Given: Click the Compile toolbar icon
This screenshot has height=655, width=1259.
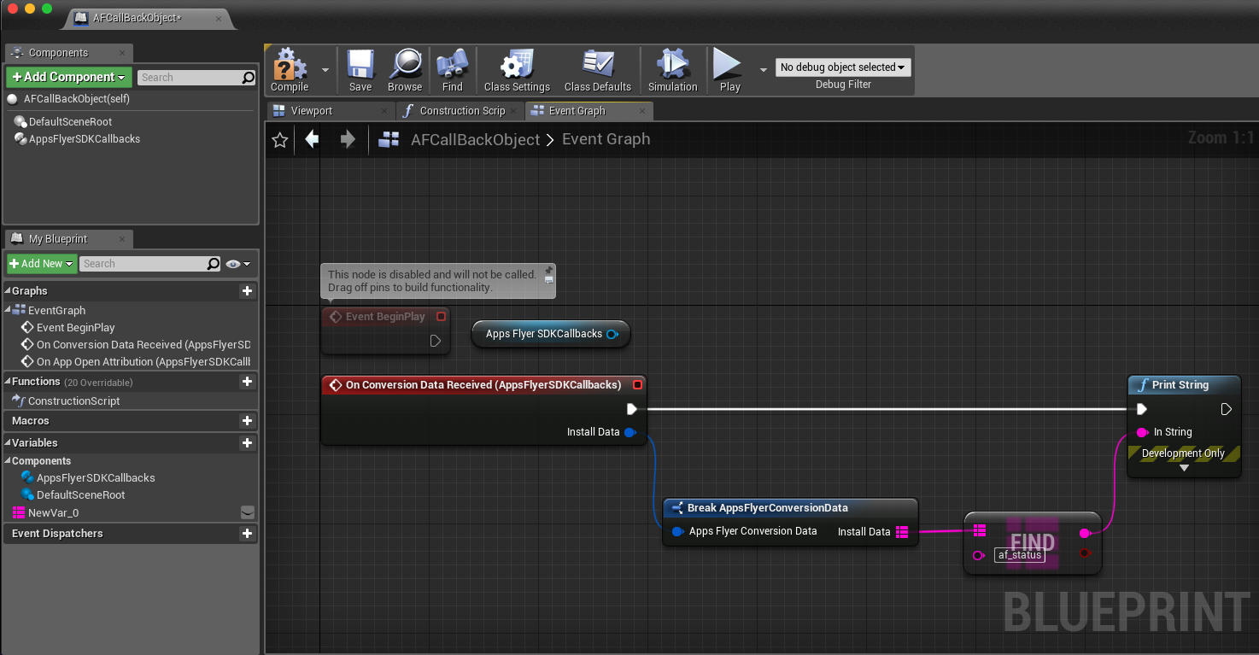Looking at the screenshot, I should pyautogui.click(x=290, y=69).
